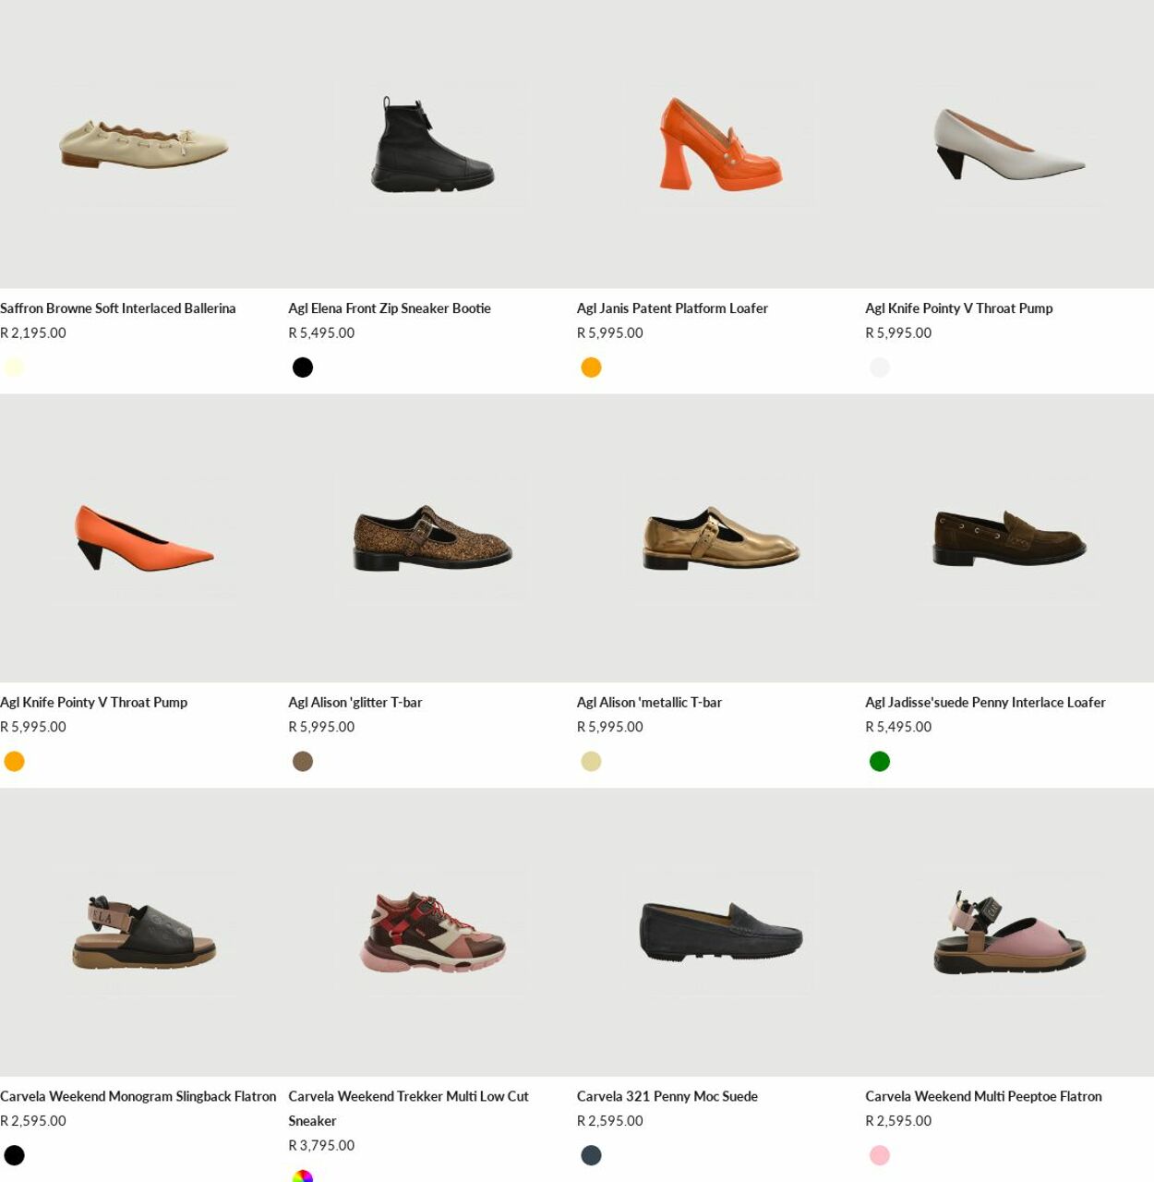Open Carvela Weekend Trekker Multi Low Cut Sneaker link
Viewport: 1154px width, 1182px height.
[408, 1108]
